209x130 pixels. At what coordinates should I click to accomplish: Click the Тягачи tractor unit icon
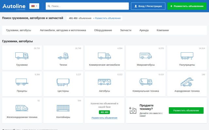click(63, 56)
